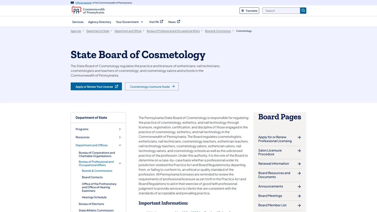The height and width of the screenshot is (212, 377).
Task: Click the arrow next to Renewal Information
Action: [x=299, y=164]
